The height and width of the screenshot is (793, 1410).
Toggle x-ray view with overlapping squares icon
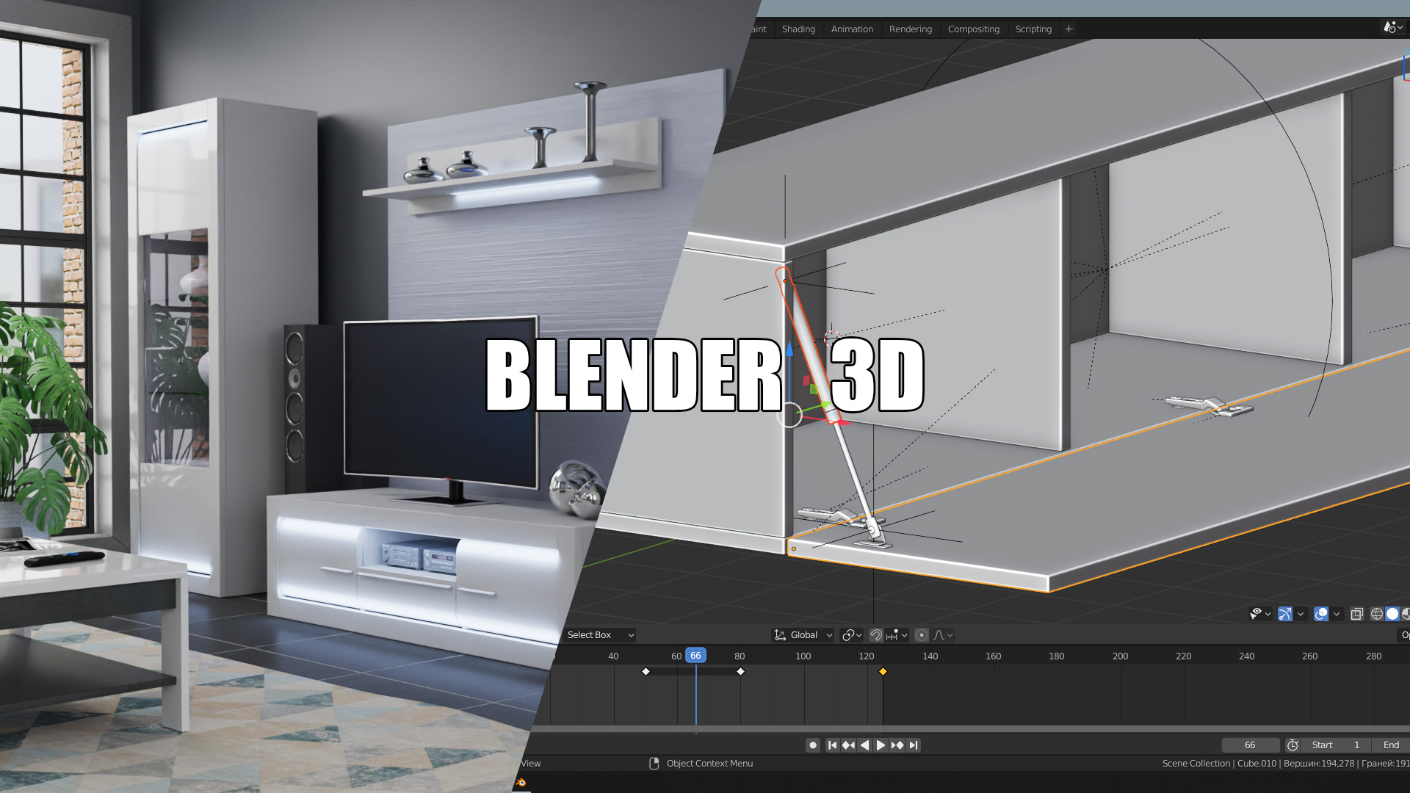click(x=1356, y=614)
